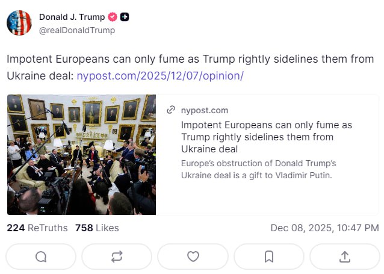Open the Oval Office preview image
This screenshot has height=274, width=384.
(81, 154)
